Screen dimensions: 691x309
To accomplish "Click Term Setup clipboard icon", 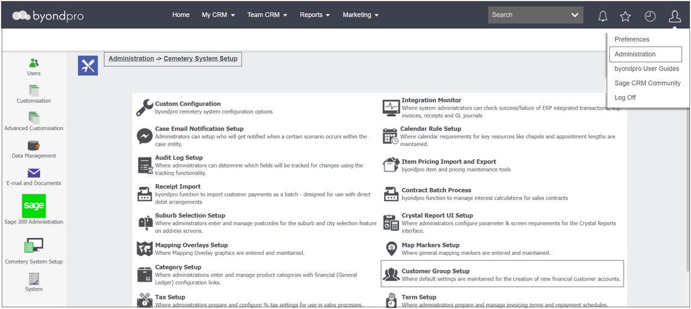I will 391,301.
